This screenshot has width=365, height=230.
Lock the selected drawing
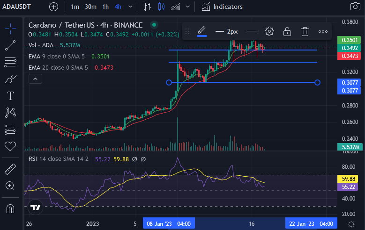coord(287,31)
